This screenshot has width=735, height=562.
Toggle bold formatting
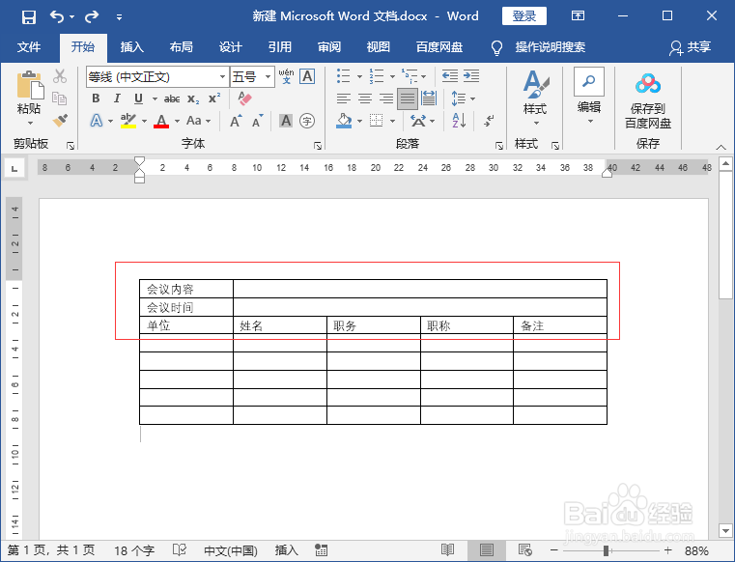pyautogui.click(x=96, y=98)
